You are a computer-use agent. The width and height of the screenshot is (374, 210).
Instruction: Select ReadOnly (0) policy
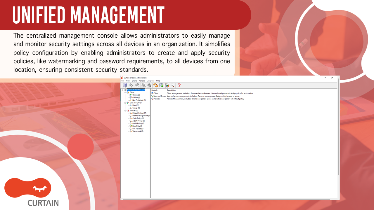[x=137, y=126]
